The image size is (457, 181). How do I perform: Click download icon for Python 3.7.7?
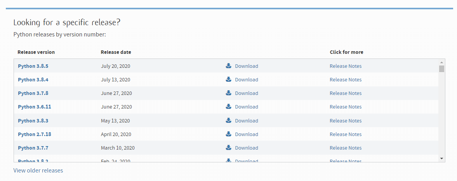coord(228,148)
